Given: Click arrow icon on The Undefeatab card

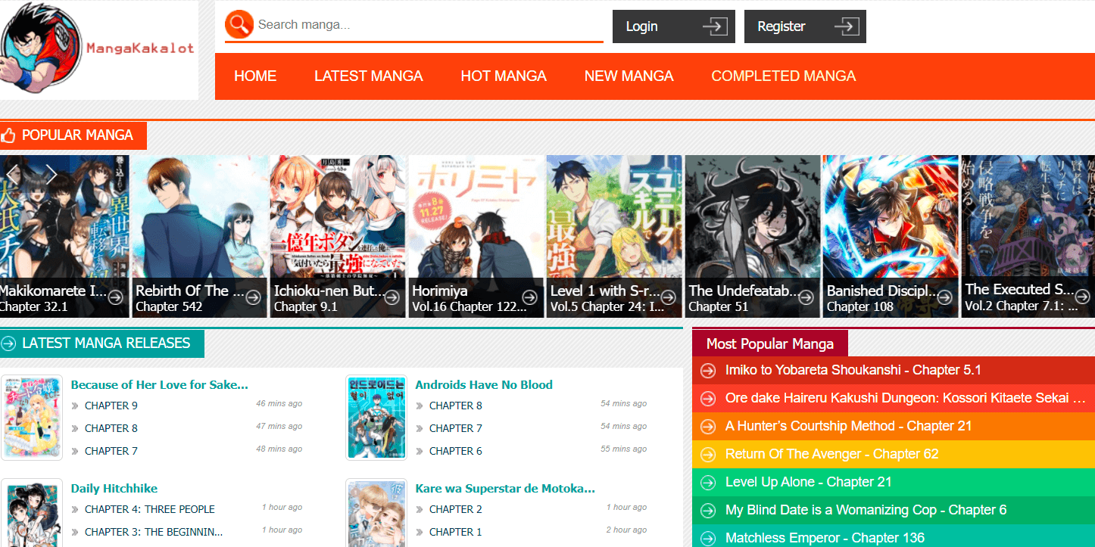Looking at the screenshot, I should click(806, 297).
